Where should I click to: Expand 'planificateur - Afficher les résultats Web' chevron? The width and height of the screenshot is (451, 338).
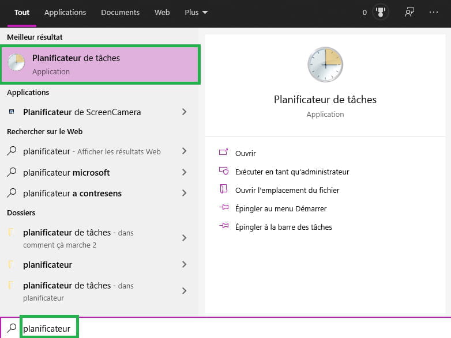tap(185, 151)
